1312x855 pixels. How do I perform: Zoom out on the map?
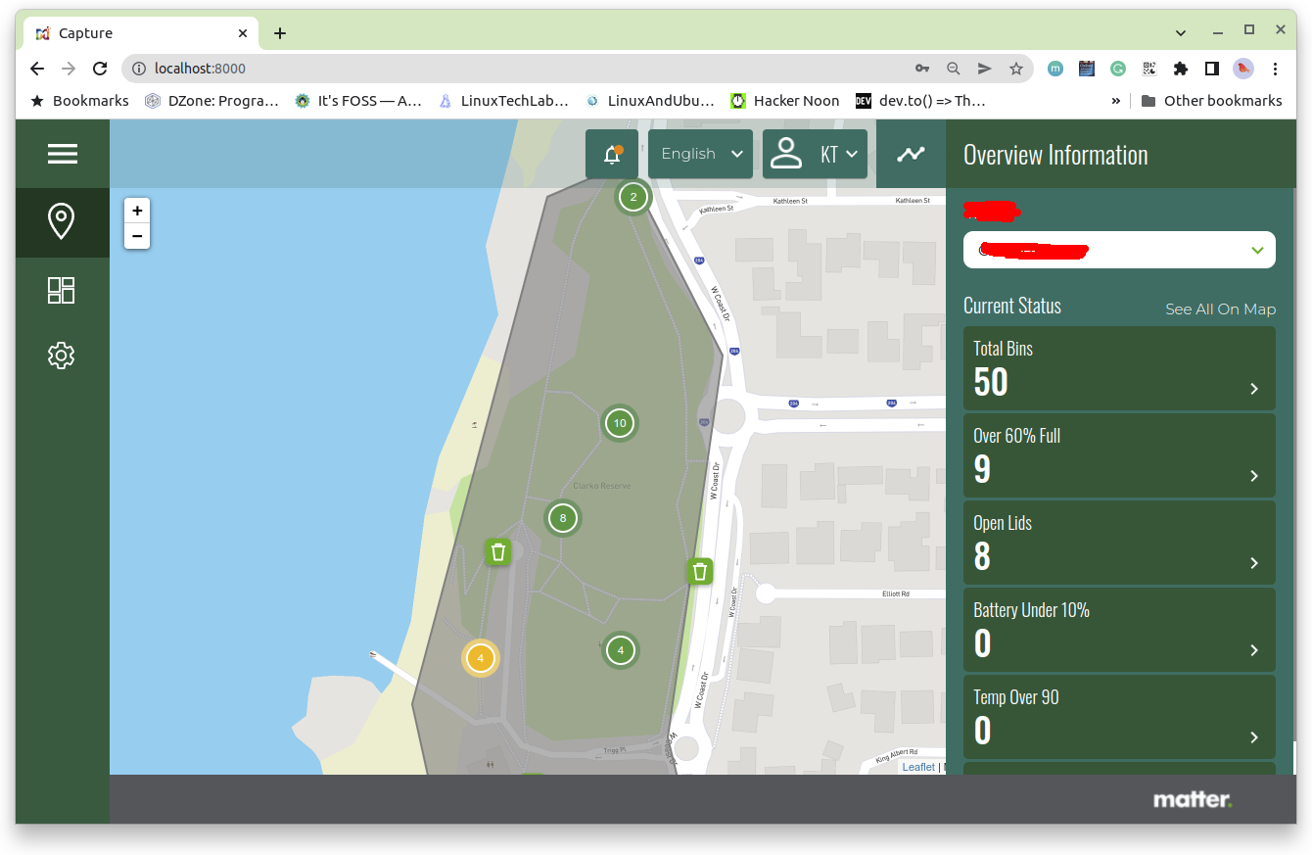pyautogui.click(x=137, y=236)
